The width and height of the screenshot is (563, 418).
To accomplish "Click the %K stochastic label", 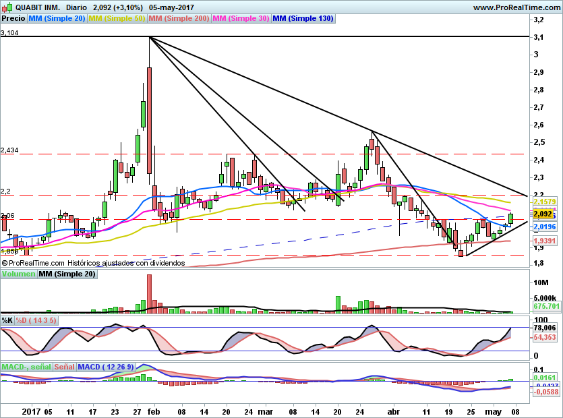I will 7,320.
